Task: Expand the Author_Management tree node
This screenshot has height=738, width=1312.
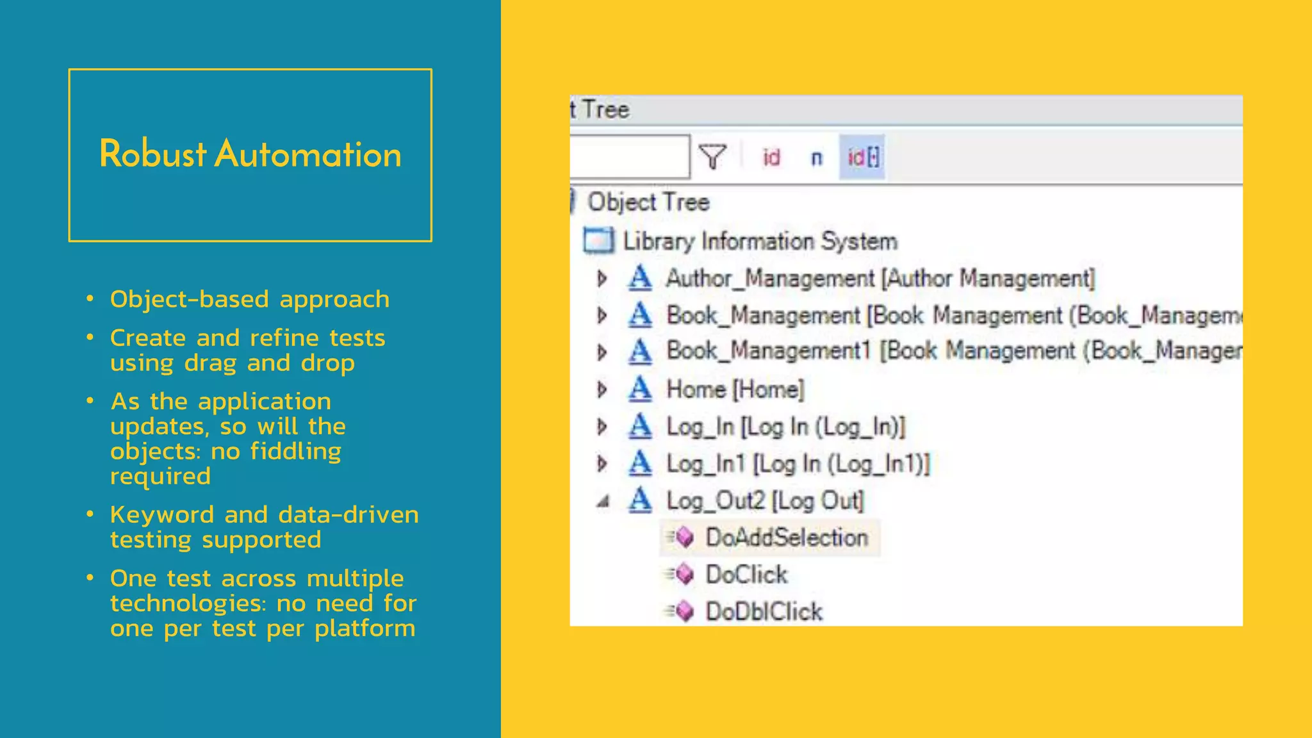Action: pos(602,279)
